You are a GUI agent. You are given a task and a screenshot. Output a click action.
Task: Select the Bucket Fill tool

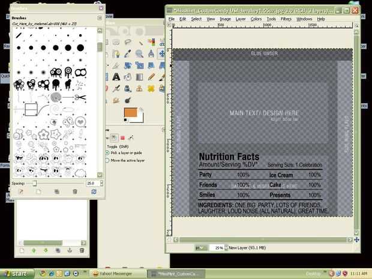[x=128, y=77]
